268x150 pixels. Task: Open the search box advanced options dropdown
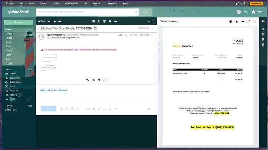pos(136,12)
